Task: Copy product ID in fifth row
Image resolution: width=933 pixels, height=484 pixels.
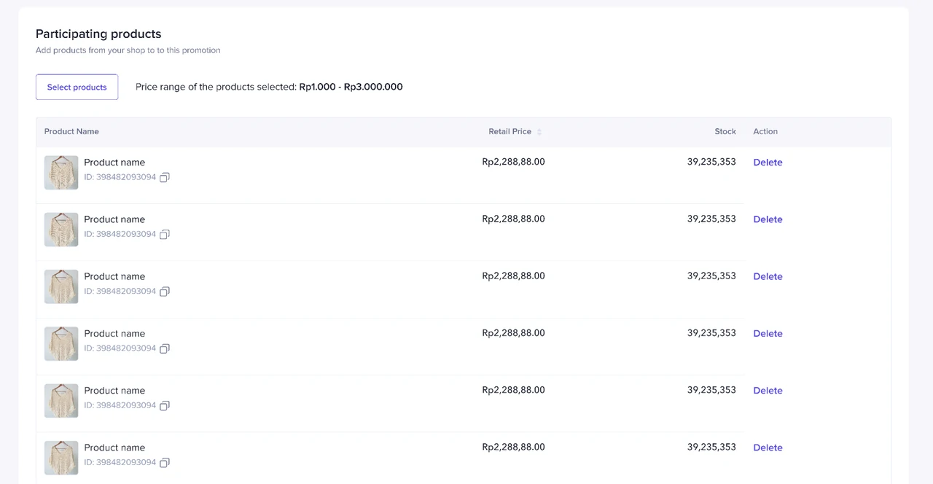Action: click(x=165, y=405)
